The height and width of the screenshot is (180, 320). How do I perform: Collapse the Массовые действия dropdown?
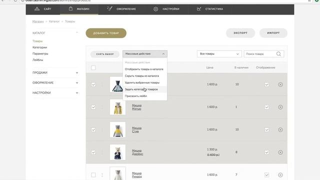click(x=145, y=54)
